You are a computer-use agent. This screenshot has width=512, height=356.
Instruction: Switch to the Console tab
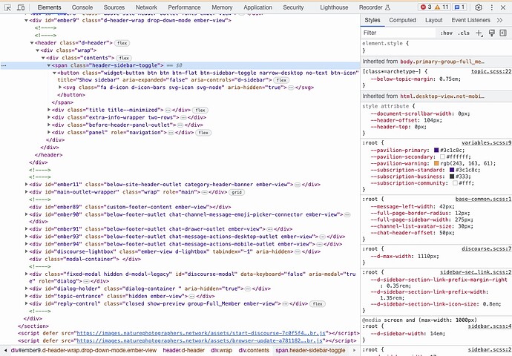pyautogui.click(x=82, y=7)
